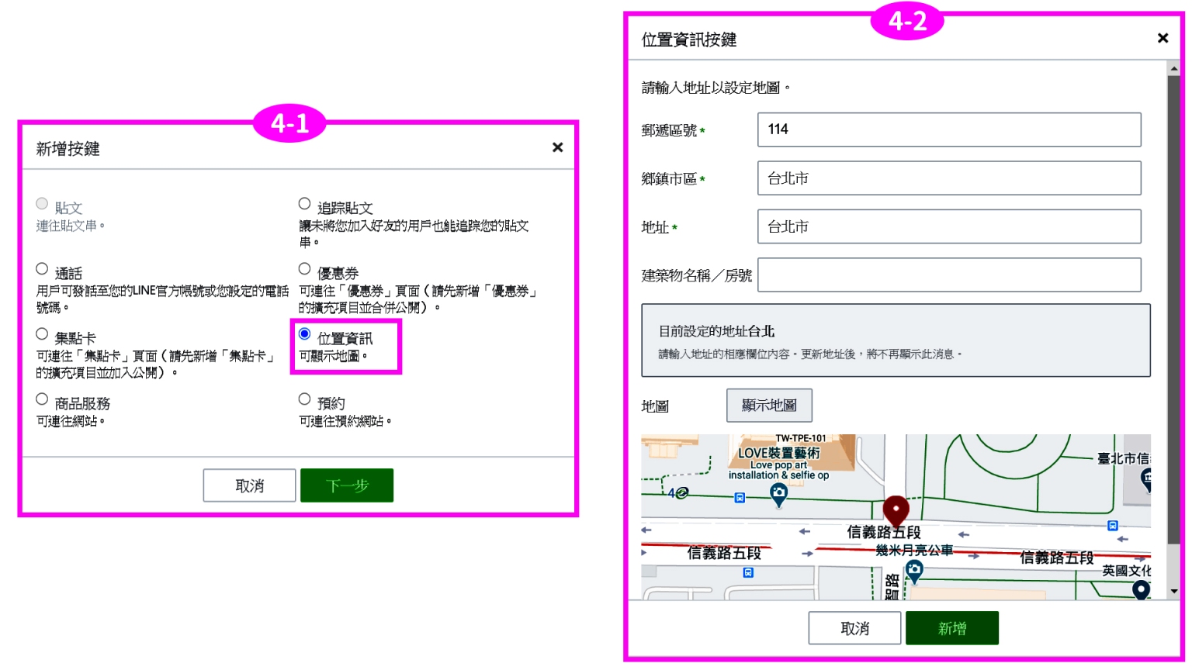Click the dark pin beside 英國文化 label
Image resolution: width=1192 pixels, height=670 pixels.
[1141, 589]
